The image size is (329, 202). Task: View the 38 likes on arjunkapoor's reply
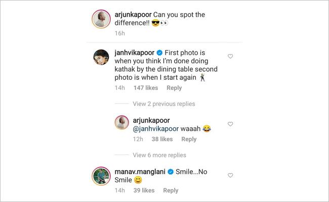[x=162, y=139]
